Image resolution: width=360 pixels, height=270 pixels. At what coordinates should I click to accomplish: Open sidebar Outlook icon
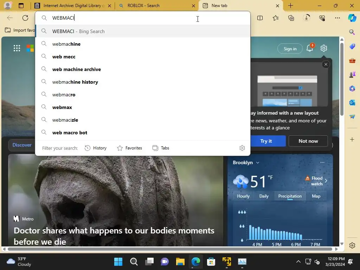(x=352, y=102)
